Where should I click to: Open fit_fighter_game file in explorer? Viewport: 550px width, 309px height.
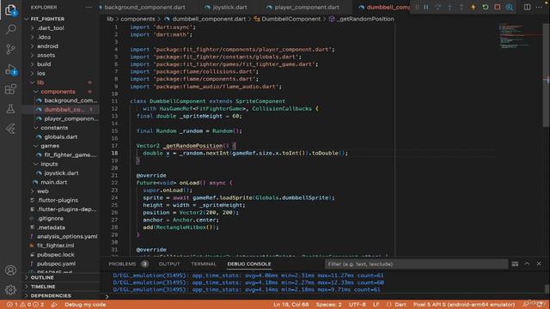tap(70, 154)
